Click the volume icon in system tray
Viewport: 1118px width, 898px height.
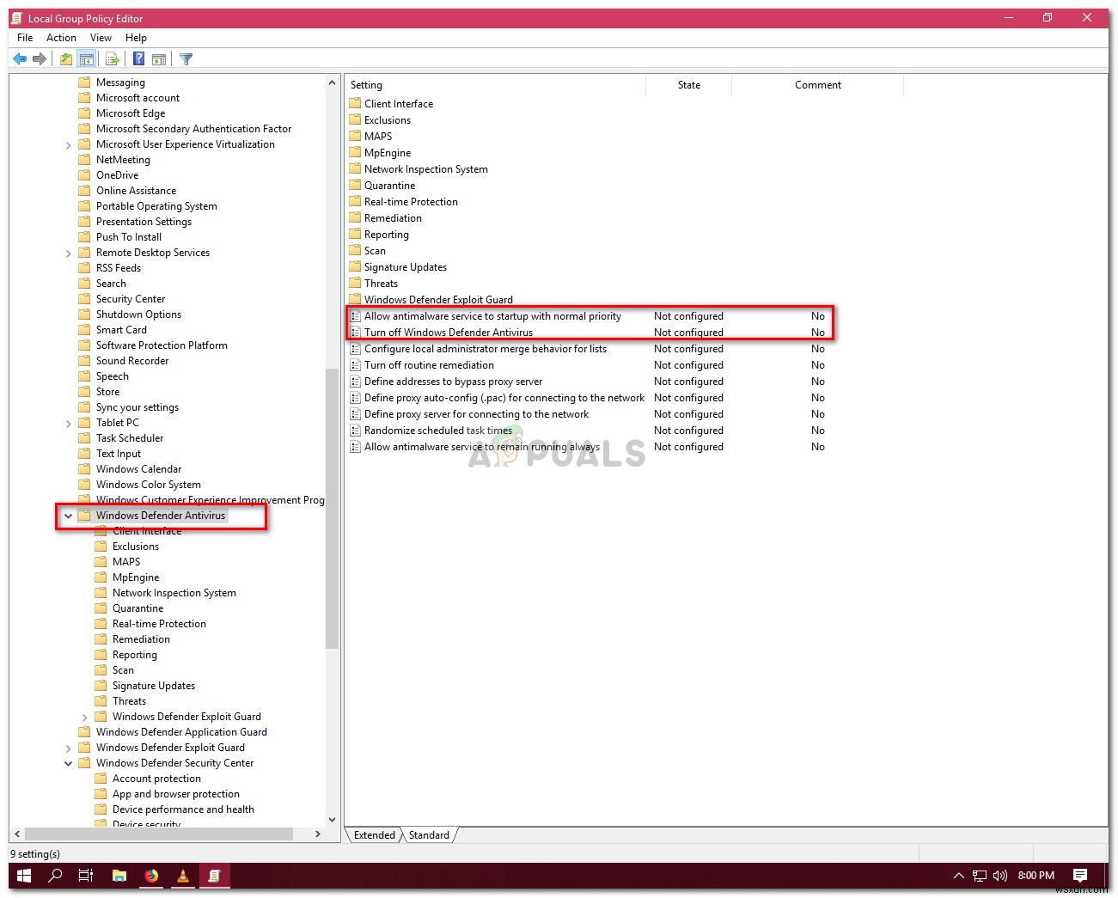pyautogui.click(x=999, y=876)
